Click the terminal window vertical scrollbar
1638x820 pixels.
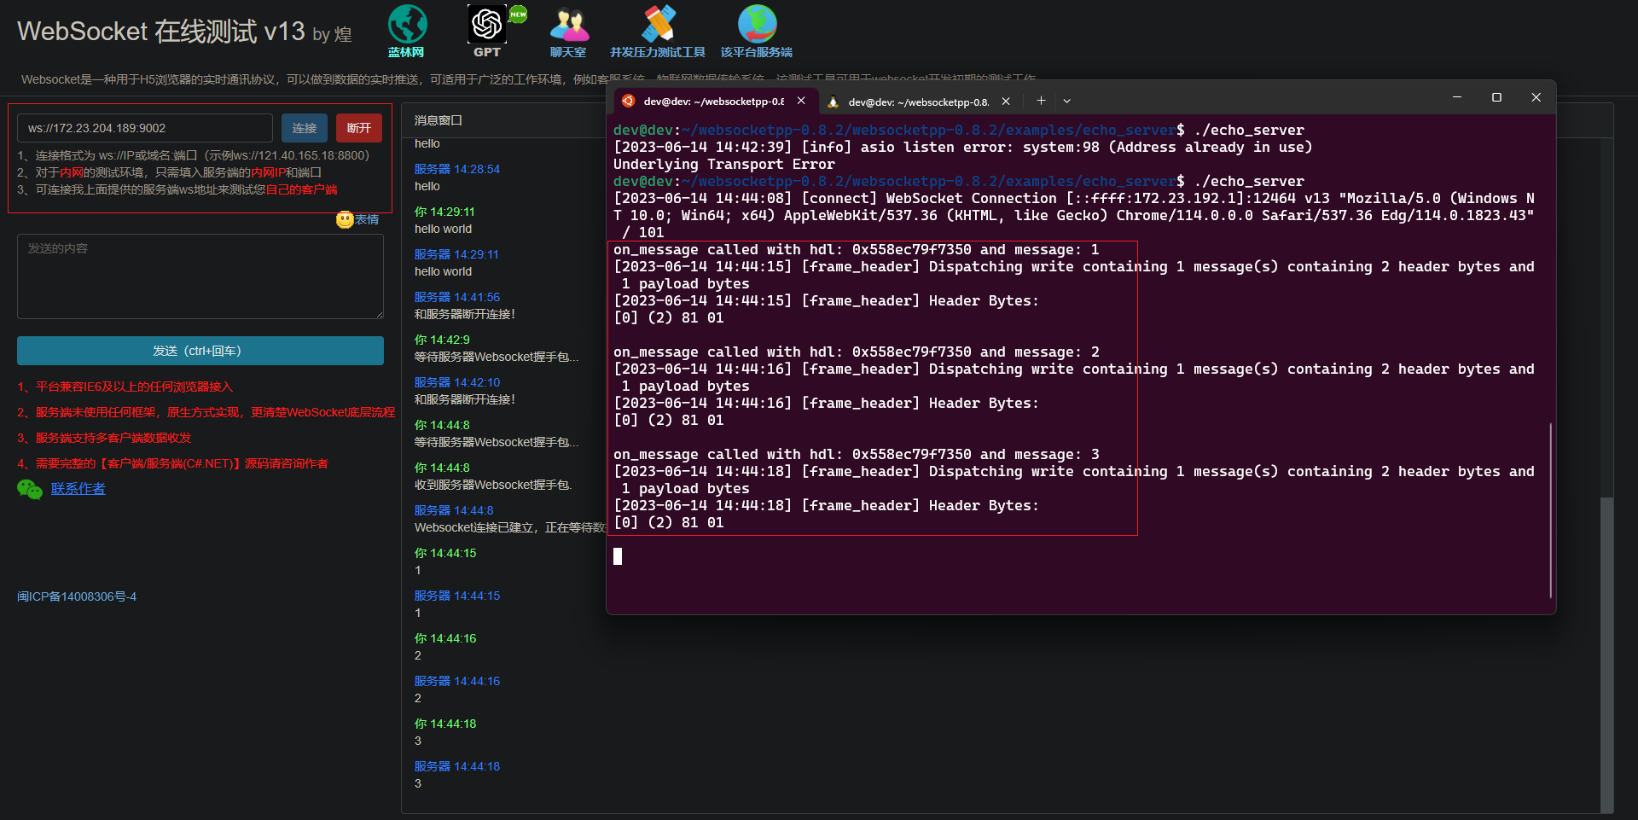1550,510
